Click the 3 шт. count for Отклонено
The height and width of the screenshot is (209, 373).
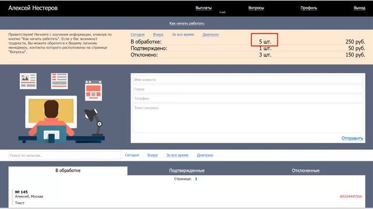click(x=265, y=55)
